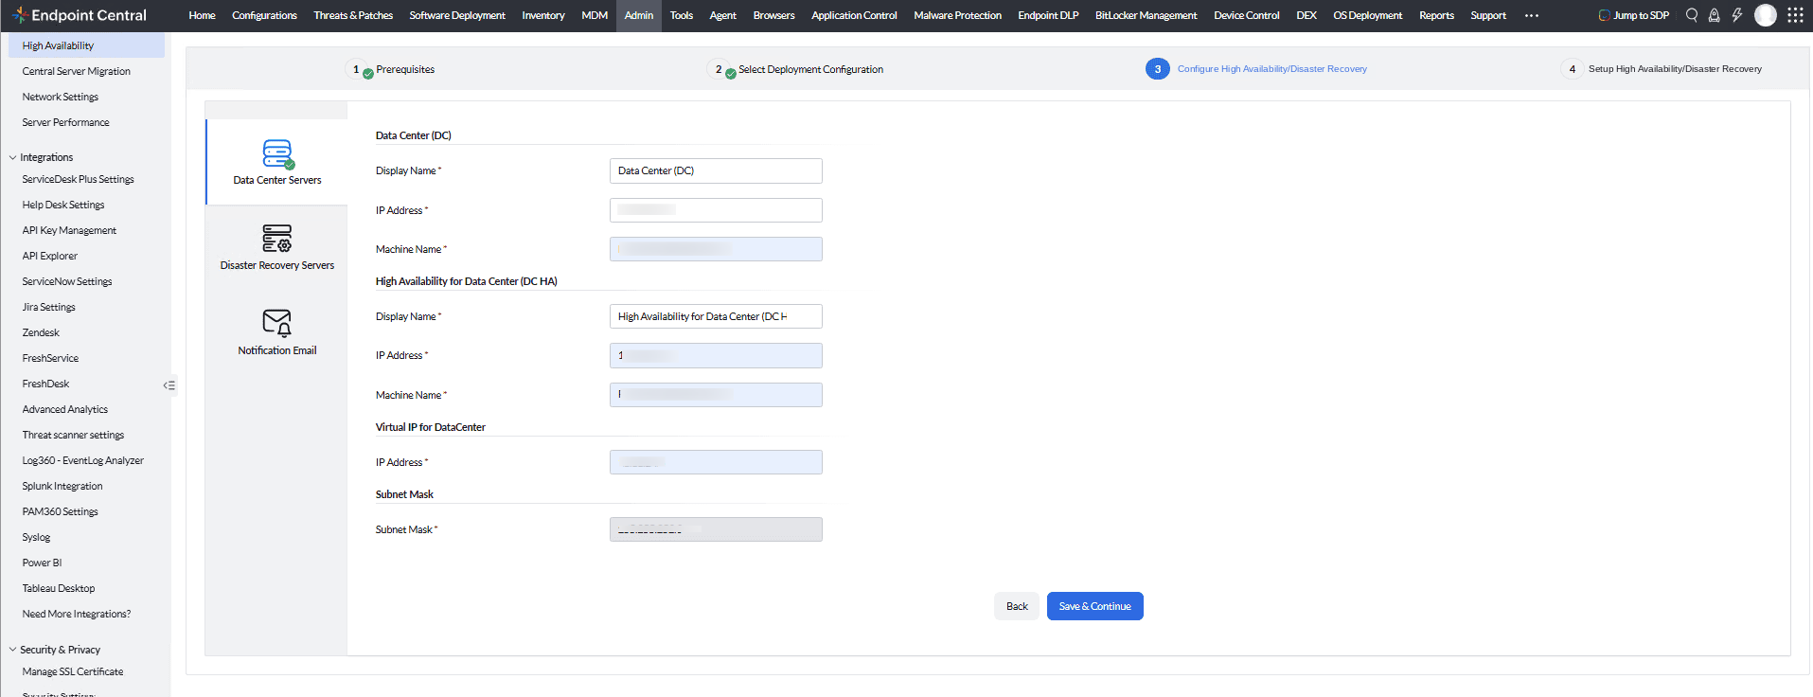Click Save & Continue button
1813x697 pixels.
(1095, 606)
